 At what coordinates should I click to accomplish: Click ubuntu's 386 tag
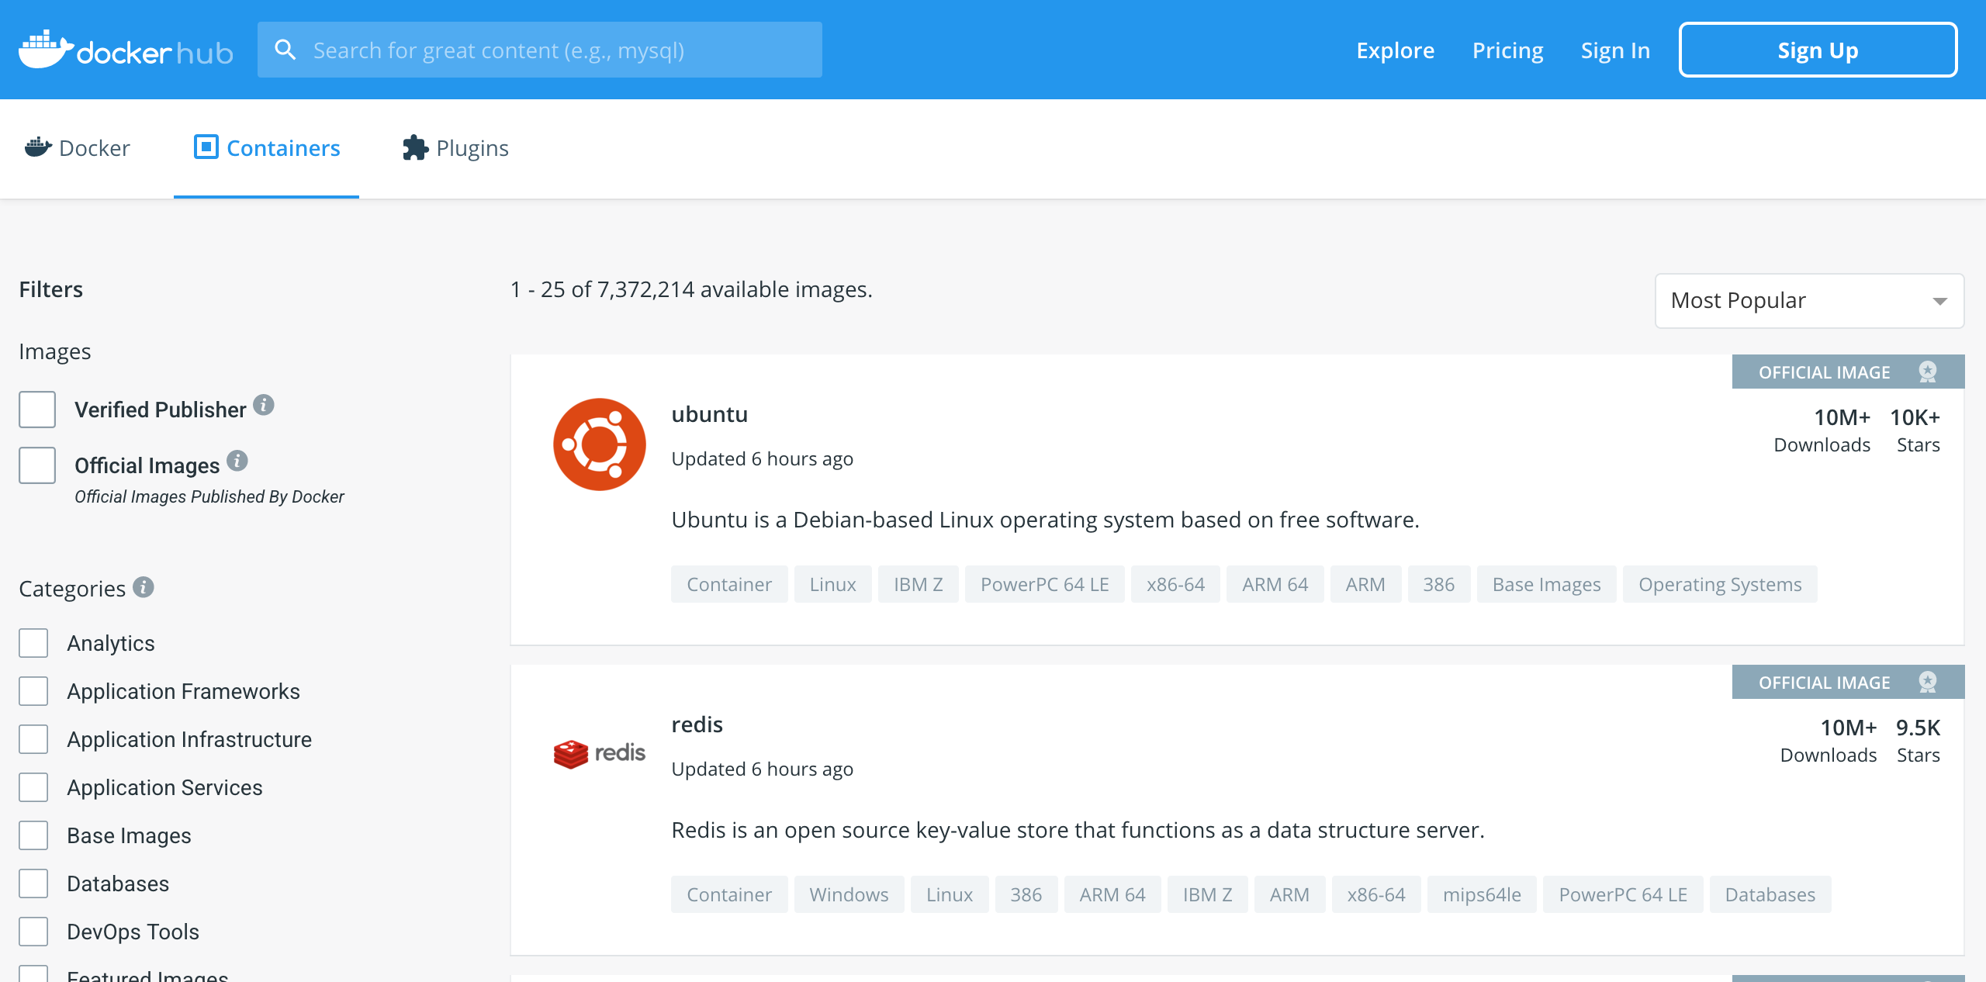pos(1439,584)
